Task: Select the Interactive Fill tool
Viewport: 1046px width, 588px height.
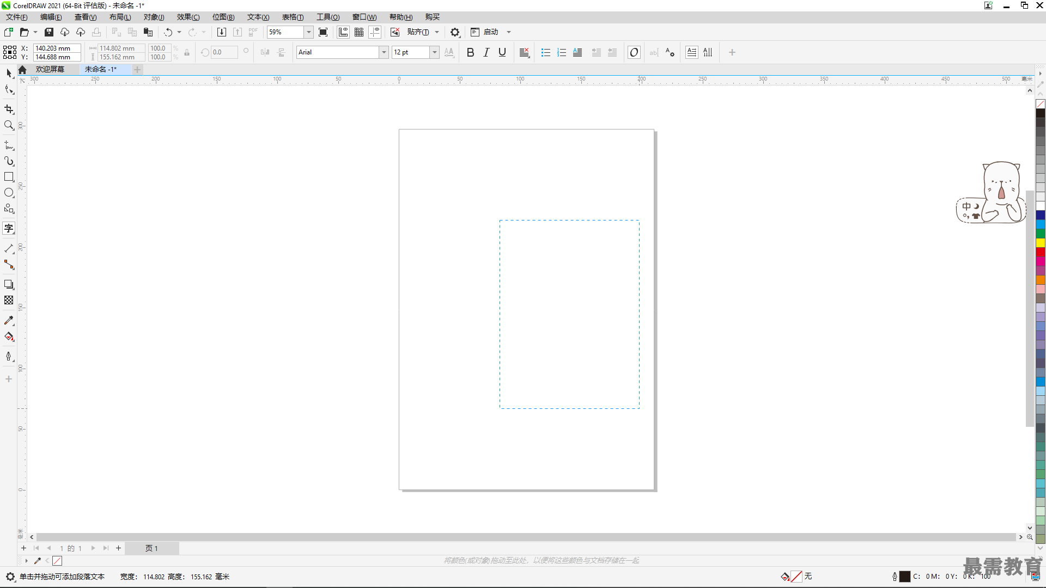Action: click(9, 336)
